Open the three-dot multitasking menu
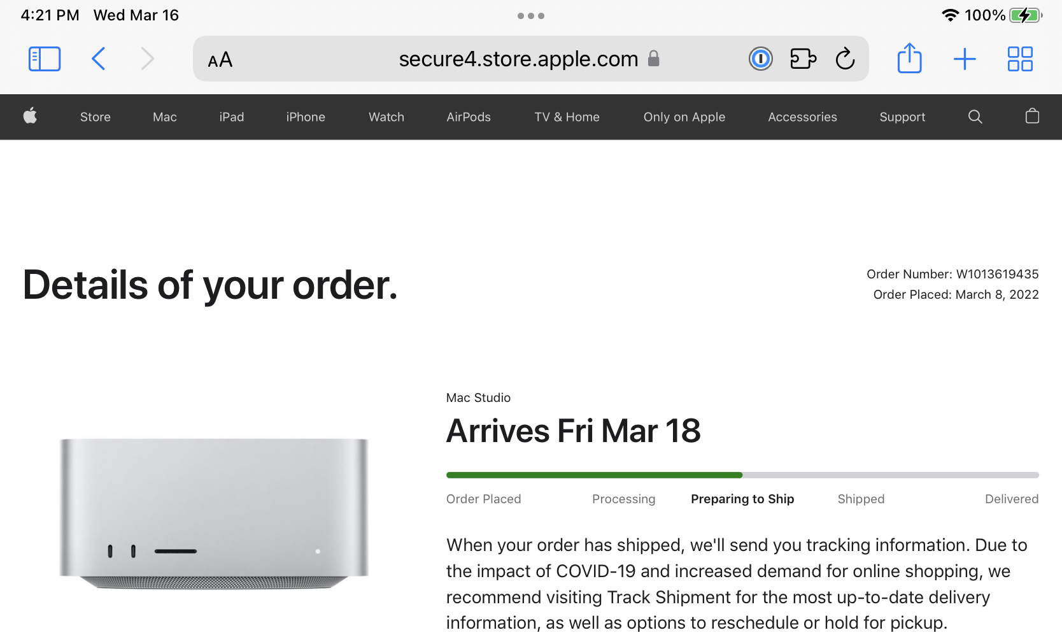Image resolution: width=1062 pixels, height=644 pixels. point(531,16)
